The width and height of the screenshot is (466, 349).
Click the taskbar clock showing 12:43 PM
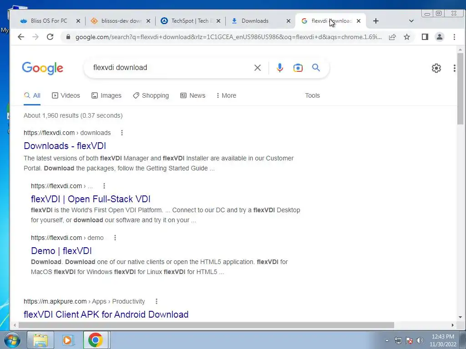[443, 340]
